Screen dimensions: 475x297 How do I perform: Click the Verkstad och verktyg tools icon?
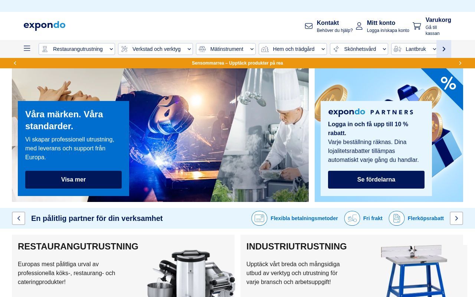point(124,49)
